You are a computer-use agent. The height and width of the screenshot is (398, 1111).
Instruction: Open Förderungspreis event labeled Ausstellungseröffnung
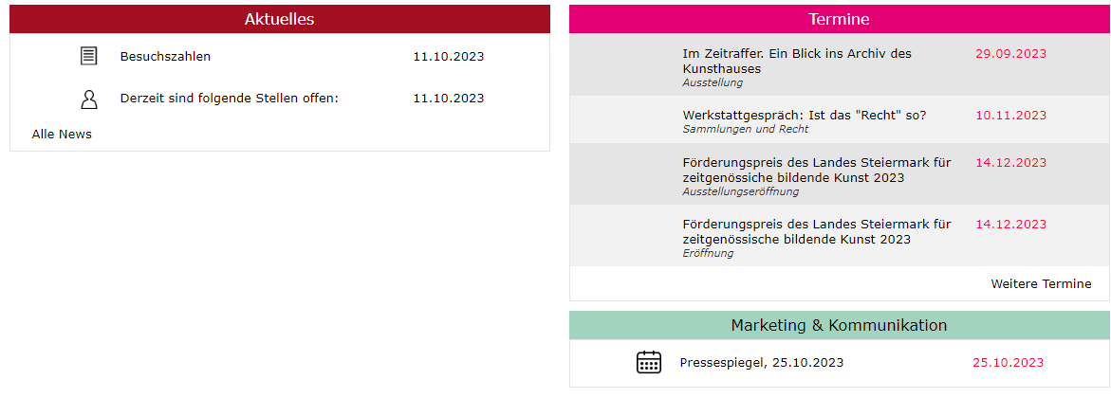[817, 170]
